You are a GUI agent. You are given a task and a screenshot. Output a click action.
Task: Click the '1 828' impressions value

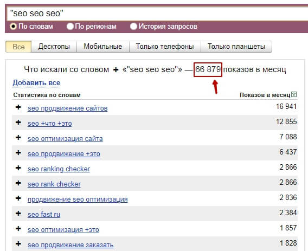(x=288, y=243)
